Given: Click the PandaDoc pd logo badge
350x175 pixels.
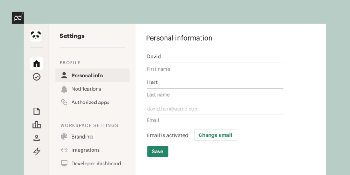Looking at the screenshot, I should (x=18, y=18).
